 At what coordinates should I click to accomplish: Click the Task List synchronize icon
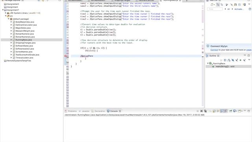click(232, 5)
